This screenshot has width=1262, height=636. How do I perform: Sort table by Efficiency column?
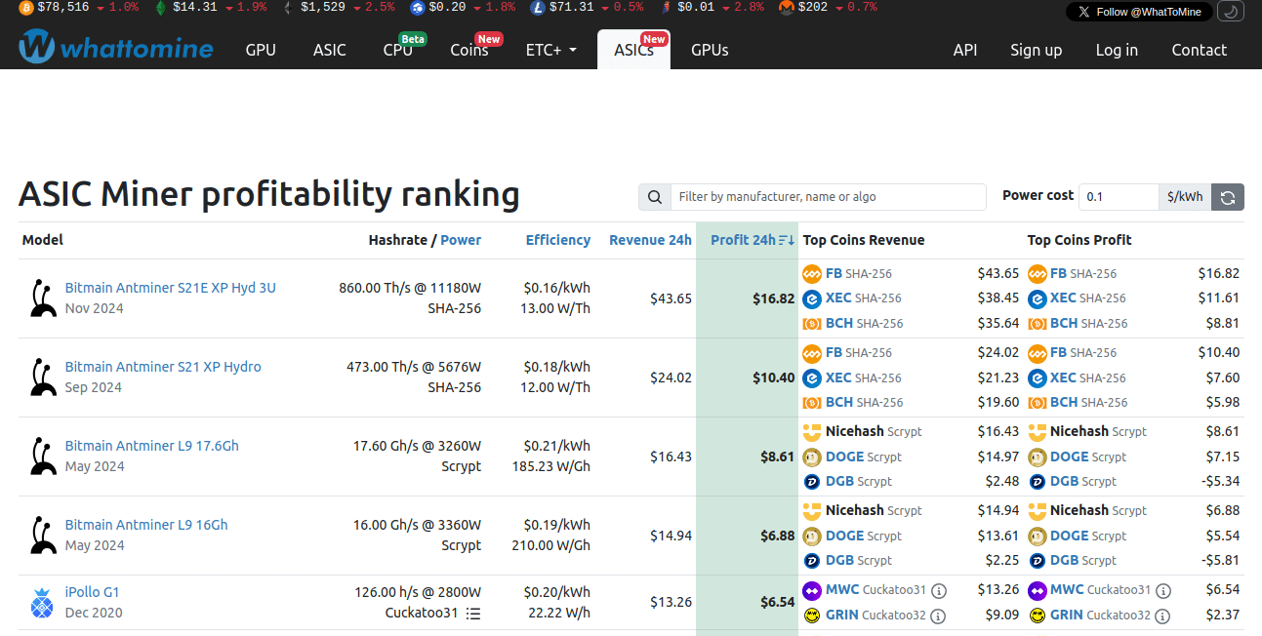(x=557, y=240)
